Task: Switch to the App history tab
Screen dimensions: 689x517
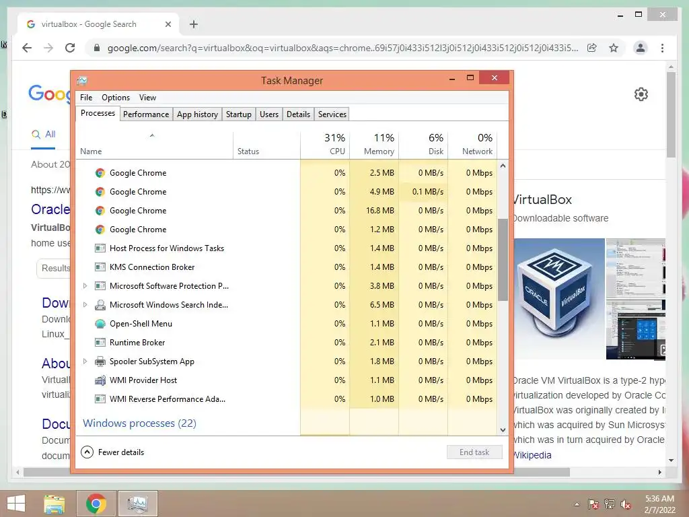Action: point(197,114)
